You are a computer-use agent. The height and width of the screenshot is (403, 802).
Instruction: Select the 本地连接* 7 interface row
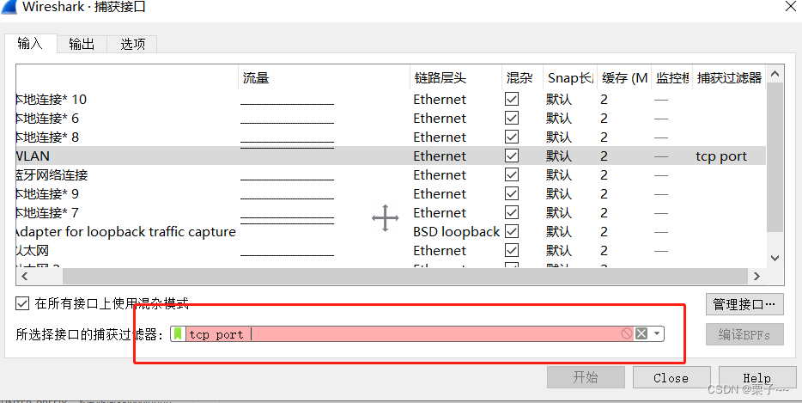click(x=391, y=212)
